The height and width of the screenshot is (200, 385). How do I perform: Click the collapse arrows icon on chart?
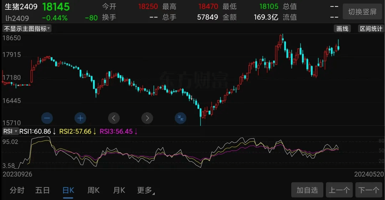click(x=180, y=118)
